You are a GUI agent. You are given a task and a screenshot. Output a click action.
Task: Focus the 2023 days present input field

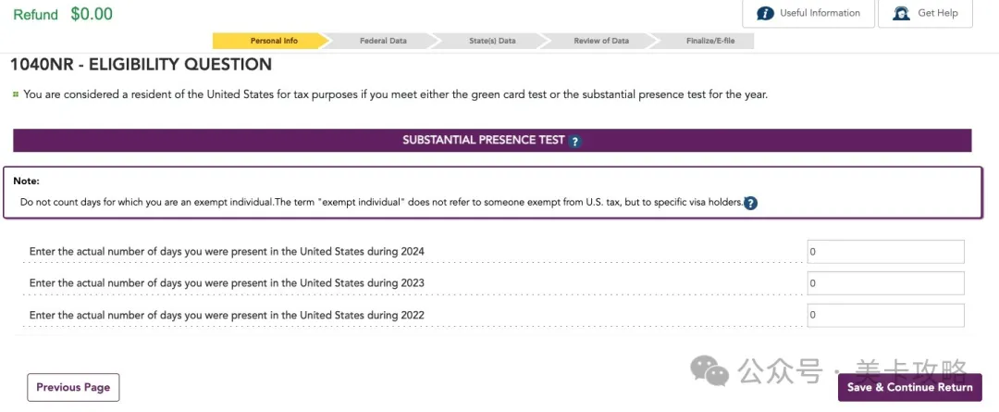[x=884, y=283]
